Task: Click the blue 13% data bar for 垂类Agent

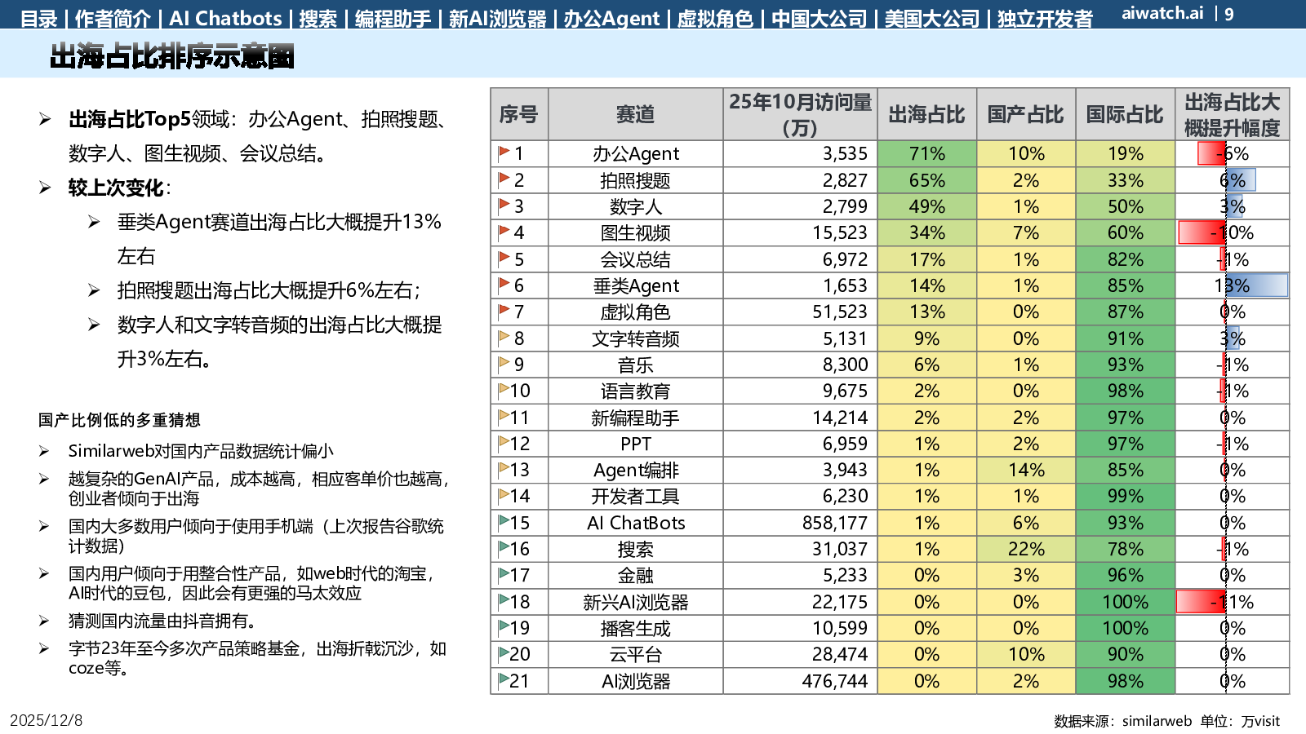Action: click(x=1255, y=285)
